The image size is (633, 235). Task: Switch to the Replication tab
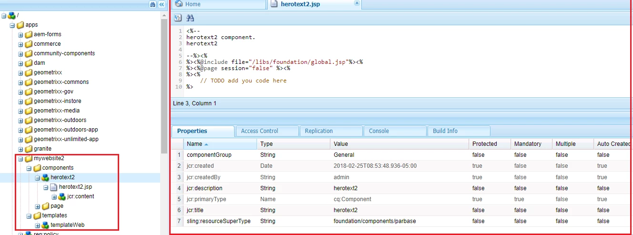pos(331,131)
